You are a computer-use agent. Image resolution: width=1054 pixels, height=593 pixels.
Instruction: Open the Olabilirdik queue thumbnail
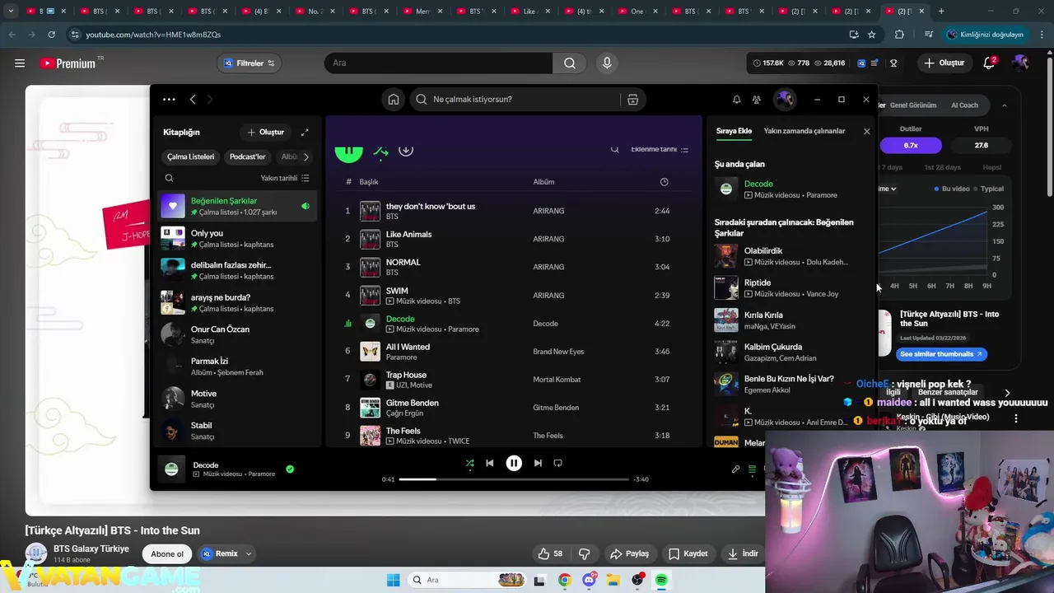[x=726, y=256]
